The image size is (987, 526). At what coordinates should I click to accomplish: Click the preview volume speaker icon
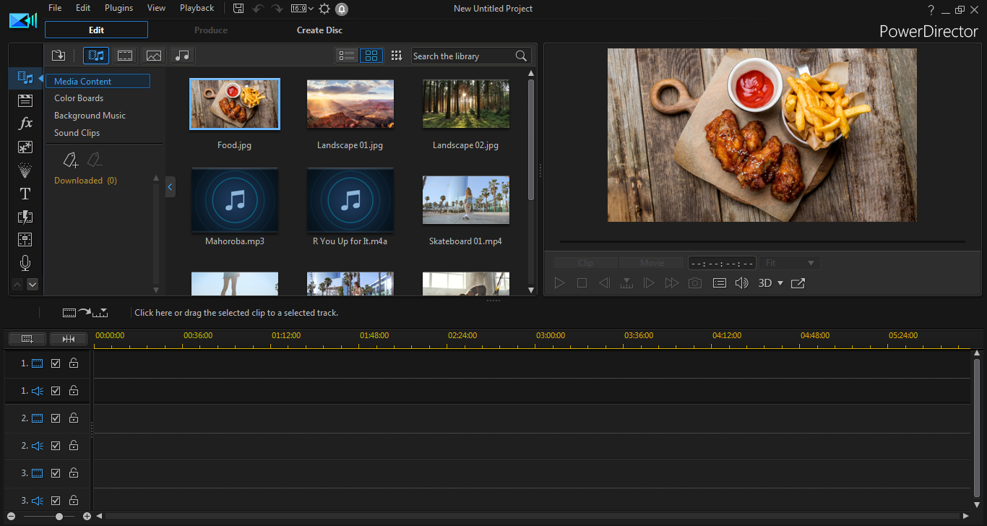tap(741, 283)
